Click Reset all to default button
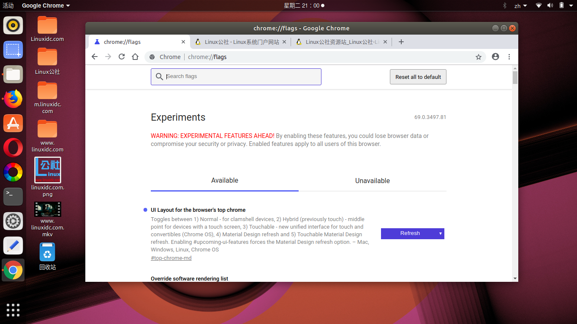Viewport: 577px width, 324px height. coord(418,77)
